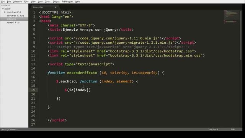The image size is (245, 138).
Task: Select index.php file in sidebar
Action: [x=11, y=19]
